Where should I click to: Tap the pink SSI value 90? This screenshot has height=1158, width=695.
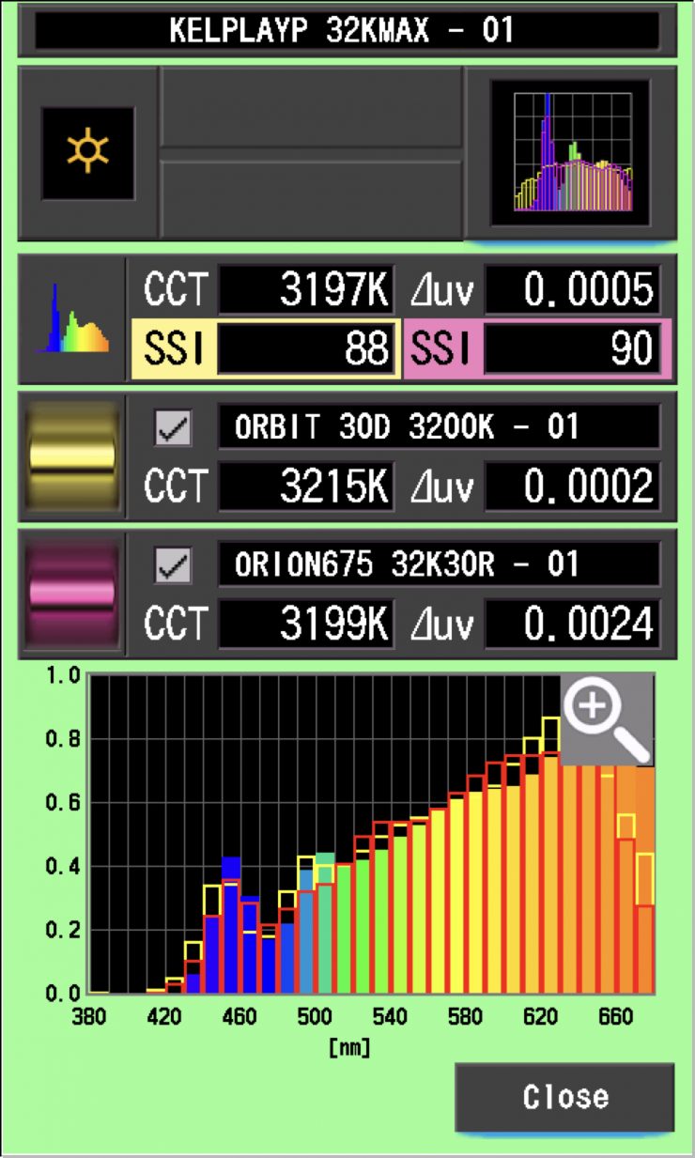572,348
